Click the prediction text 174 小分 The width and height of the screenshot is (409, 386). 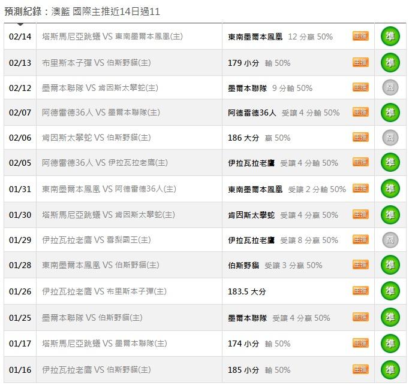click(243, 344)
